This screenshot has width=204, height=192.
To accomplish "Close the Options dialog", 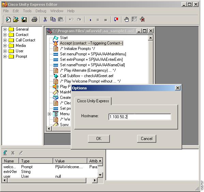I will click(178, 88).
